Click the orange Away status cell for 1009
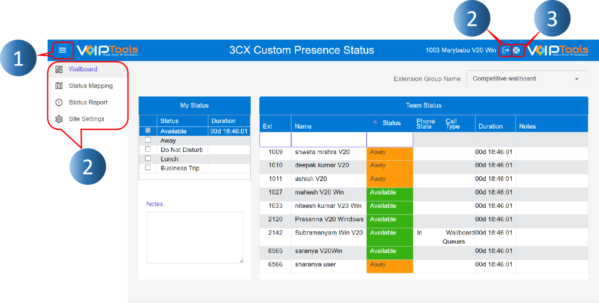This screenshot has width=599, height=303. click(389, 152)
